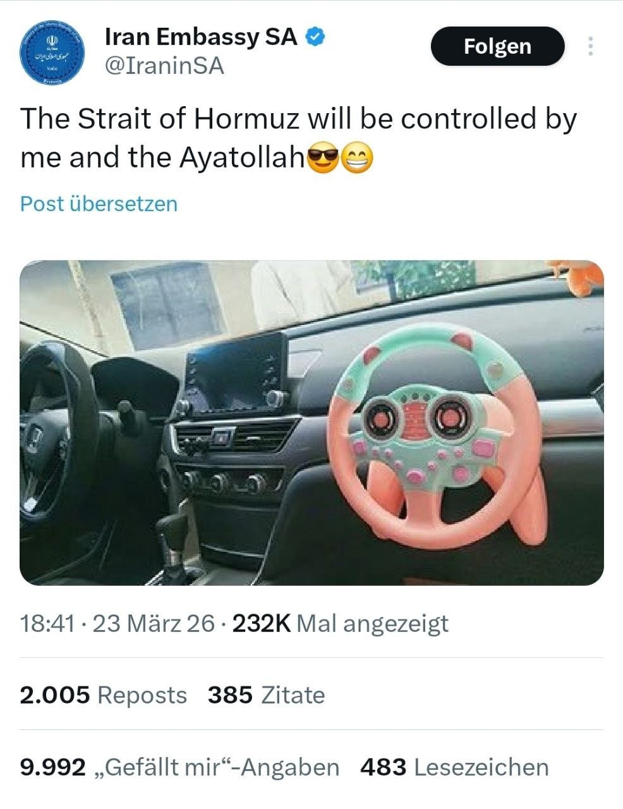Image resolution: width=623 pixels, height=809 pixels.
Task: Click the Iran Embassy SA display name
Action: (201, 37)
